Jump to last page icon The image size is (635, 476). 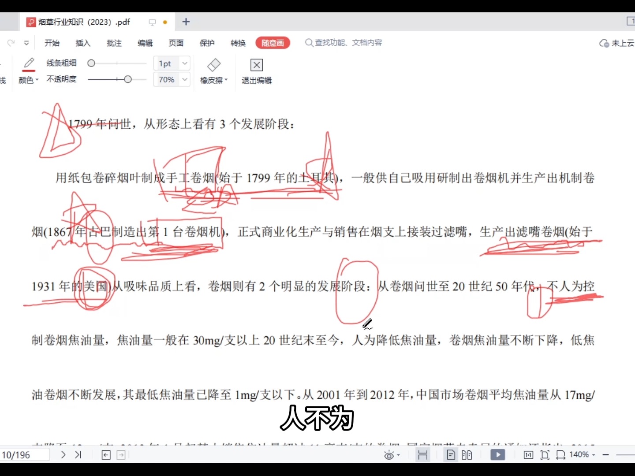click(x=78, y=454)
